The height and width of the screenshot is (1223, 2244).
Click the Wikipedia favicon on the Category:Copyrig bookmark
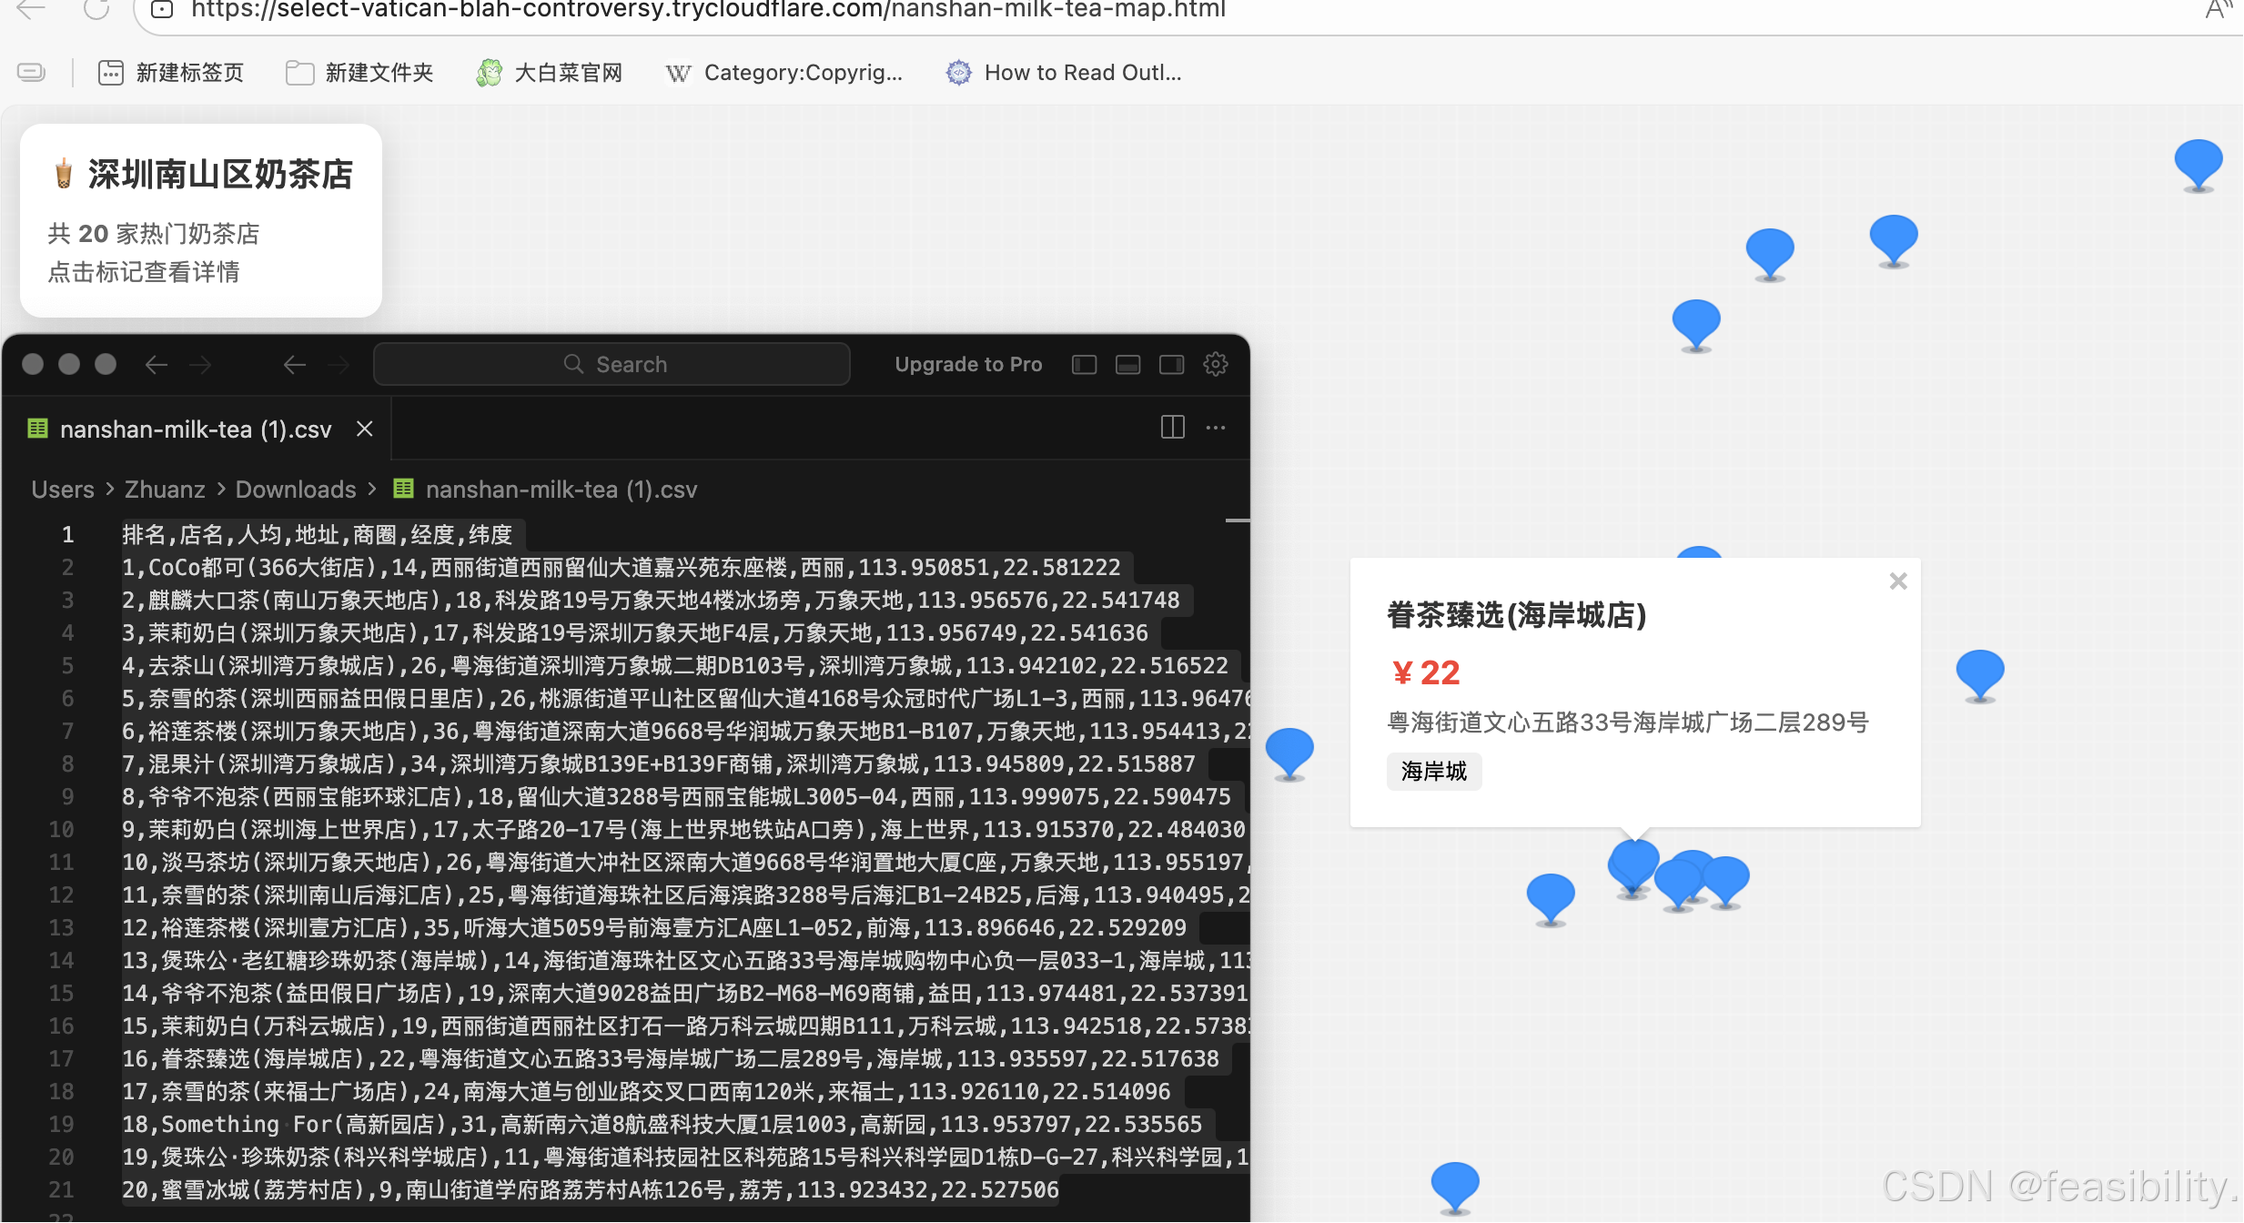point(678,72)
